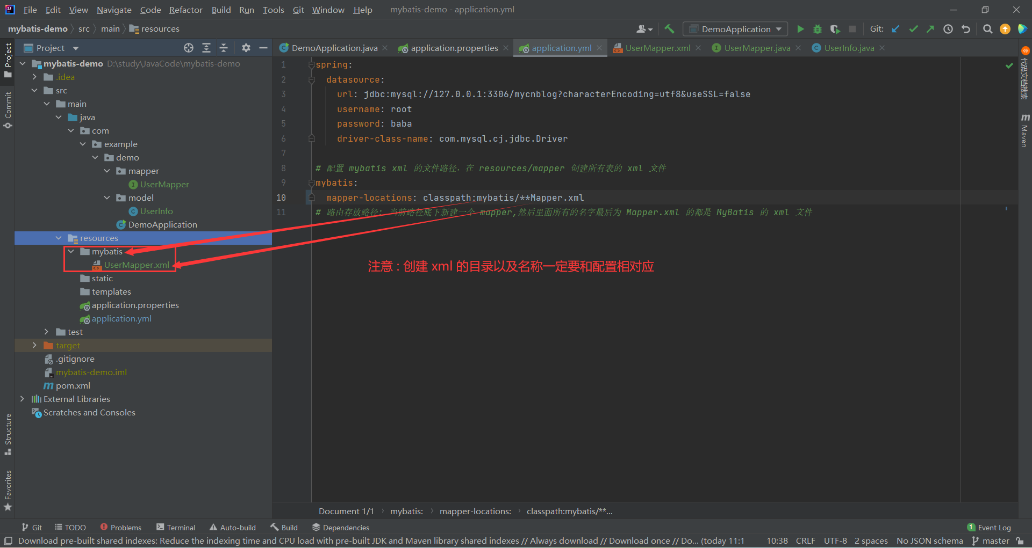Open the Structure tool window

coord(8,435)
